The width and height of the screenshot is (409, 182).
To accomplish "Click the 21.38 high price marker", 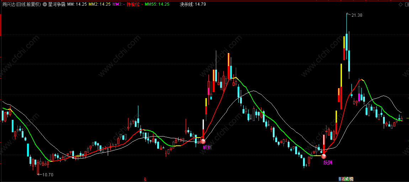I will point(357,15).
